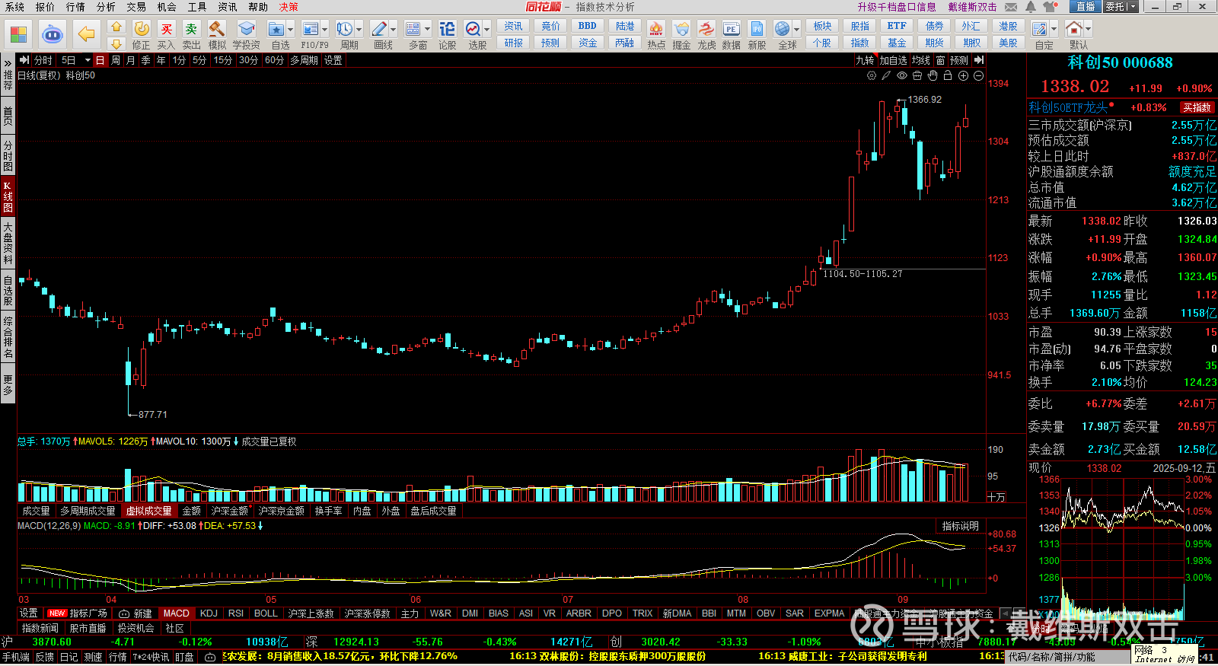Viewport: 1218px width, 666px height.
Task: Open the 论股 discussion icon
Action: pos(448,36)
